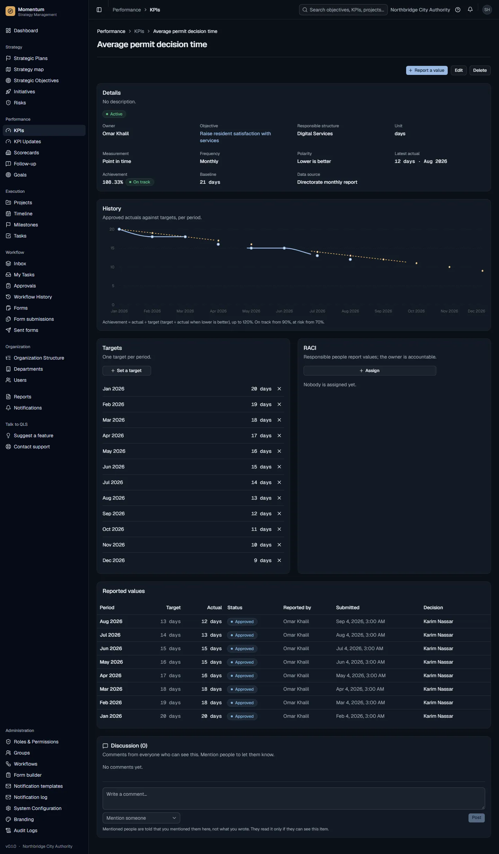Click the help question mark icon
This screenshot has height=854, width=499.
pos(458,10)
